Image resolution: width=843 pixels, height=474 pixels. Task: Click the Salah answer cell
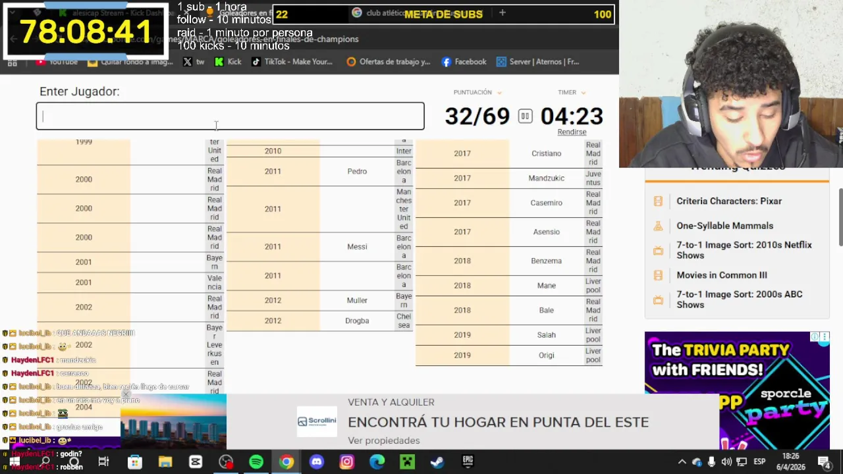547,335
